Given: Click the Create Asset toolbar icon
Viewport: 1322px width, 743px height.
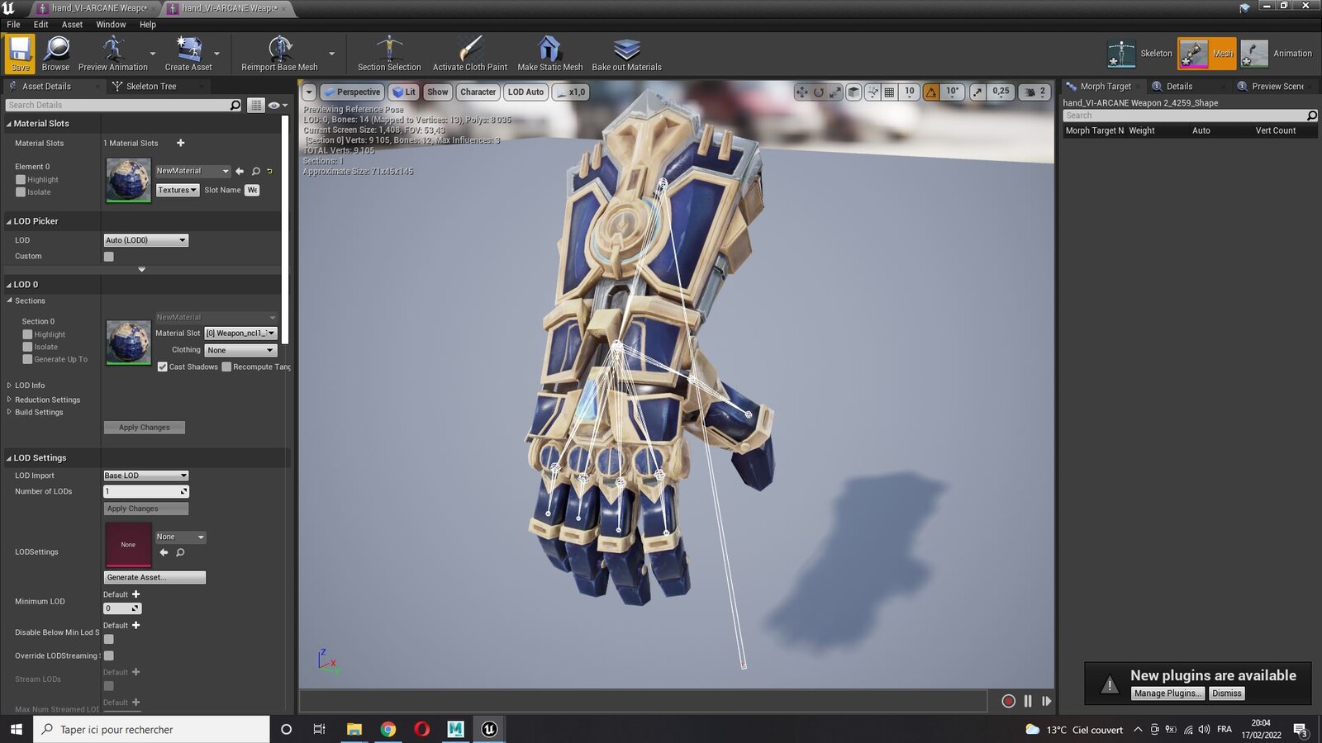Looking at the screenshot, I should (x=188, y=53).
